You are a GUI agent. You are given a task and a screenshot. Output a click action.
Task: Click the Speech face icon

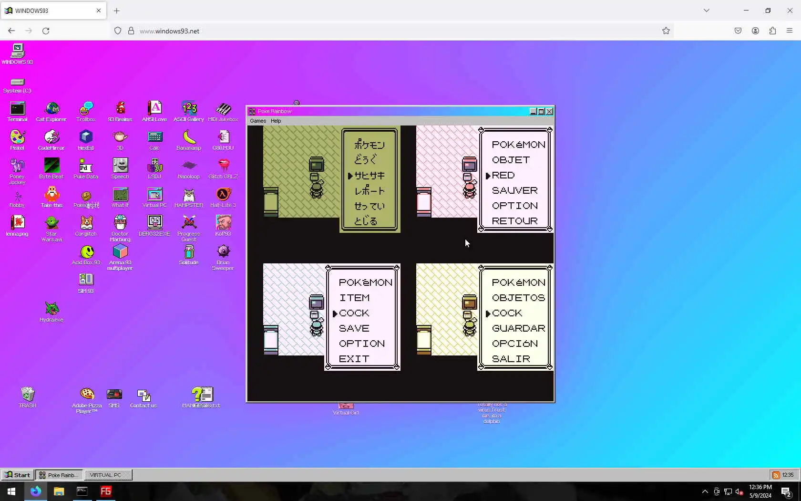(120, 169)
